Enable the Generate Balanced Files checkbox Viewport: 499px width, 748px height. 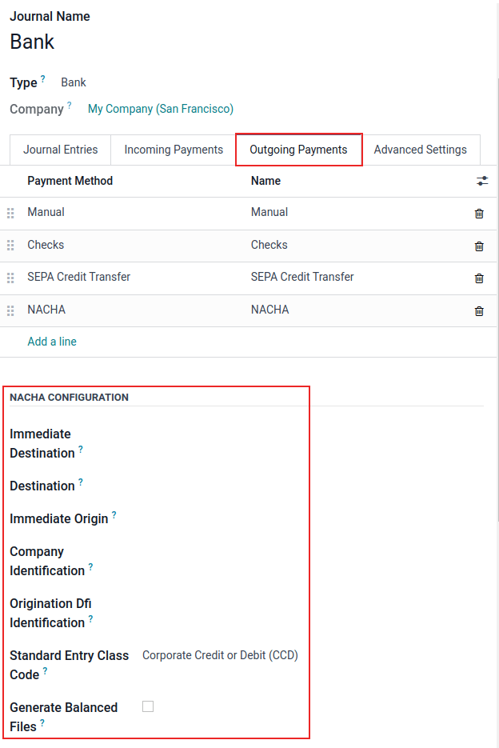[148, 706]
